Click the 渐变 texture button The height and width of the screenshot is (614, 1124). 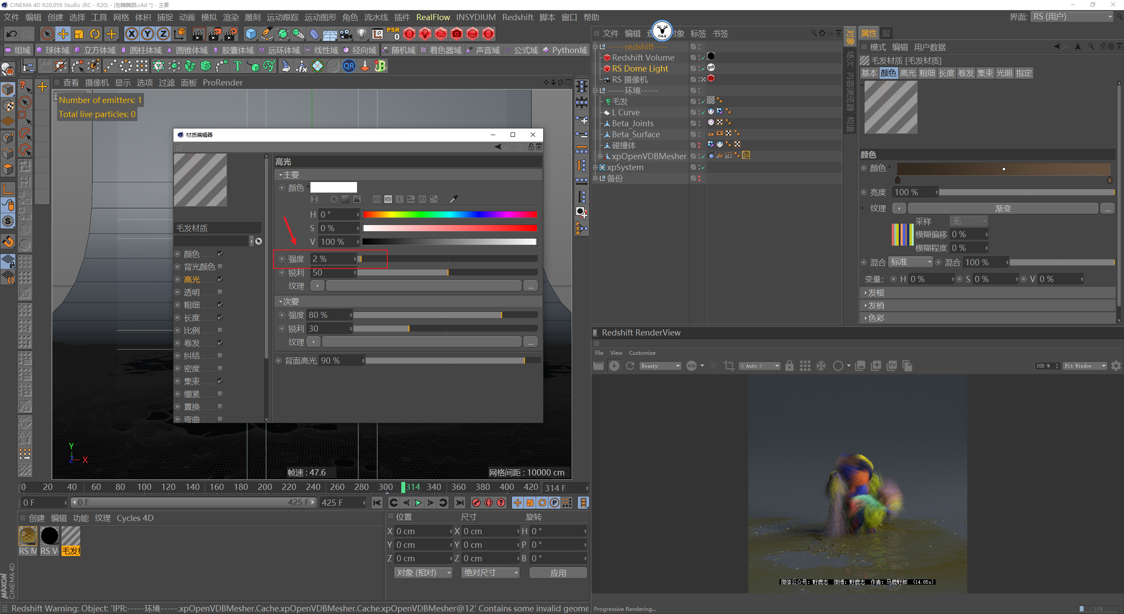point(1002,209)
